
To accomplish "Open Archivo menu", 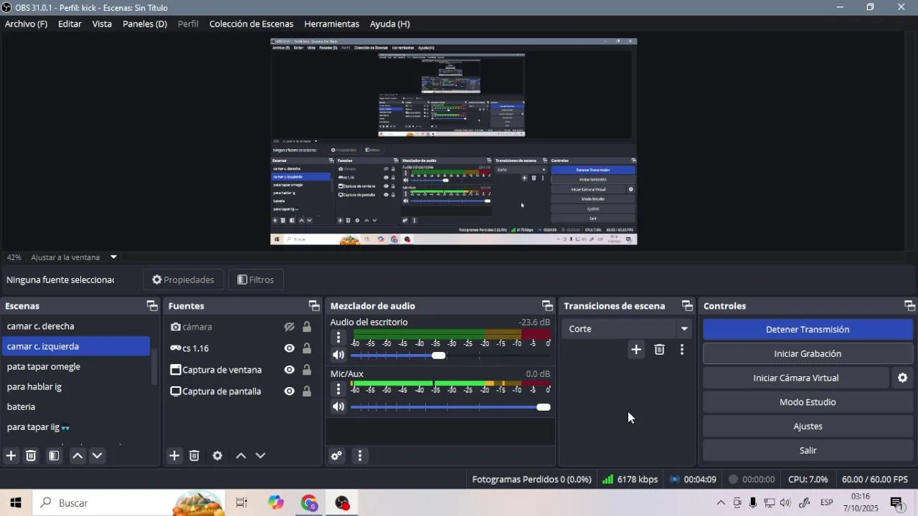I will (26, 24).
